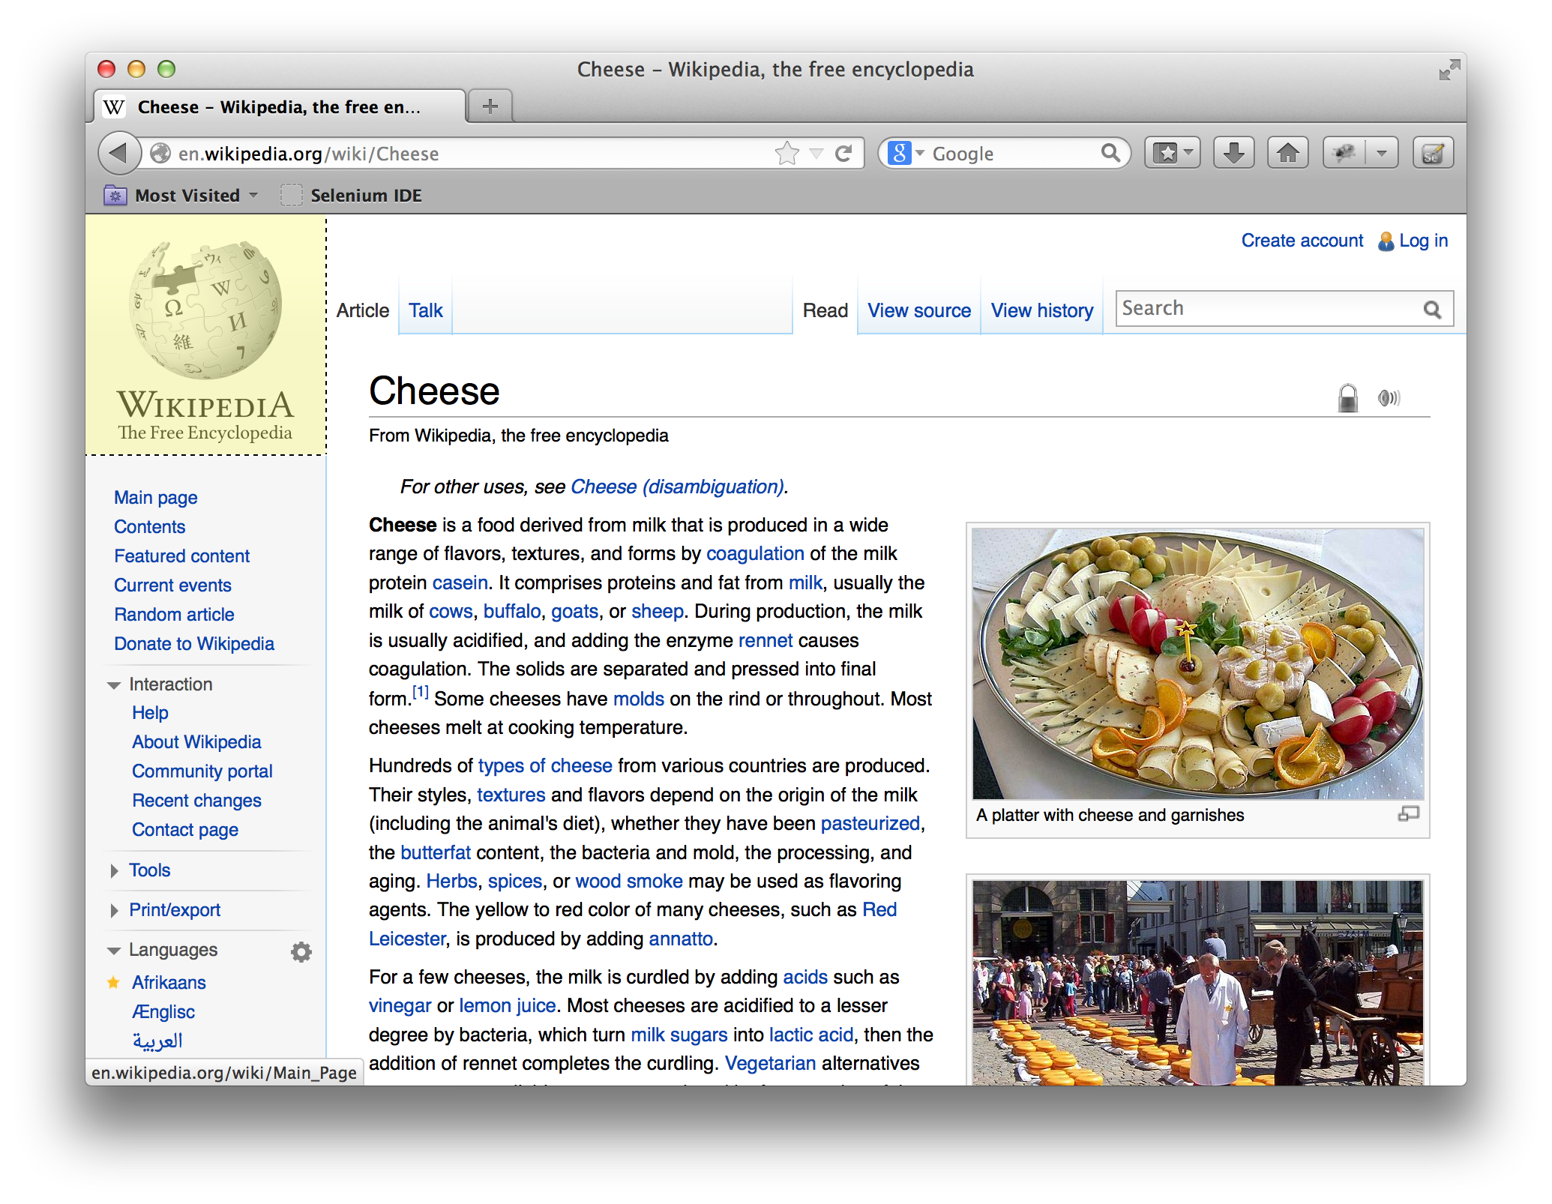Open the Community portal link
Image resolution: width=1552 pixels, height=1204 pixels.
(x=202, y=771)
